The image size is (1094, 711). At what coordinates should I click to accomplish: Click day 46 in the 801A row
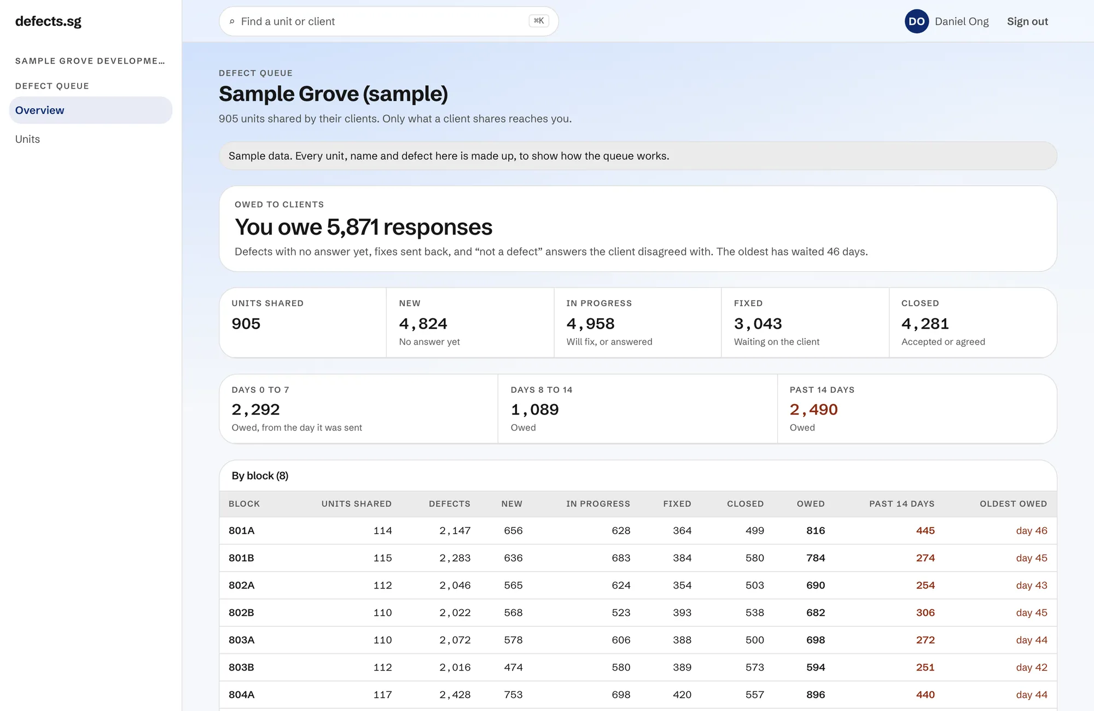[1032, 531]
